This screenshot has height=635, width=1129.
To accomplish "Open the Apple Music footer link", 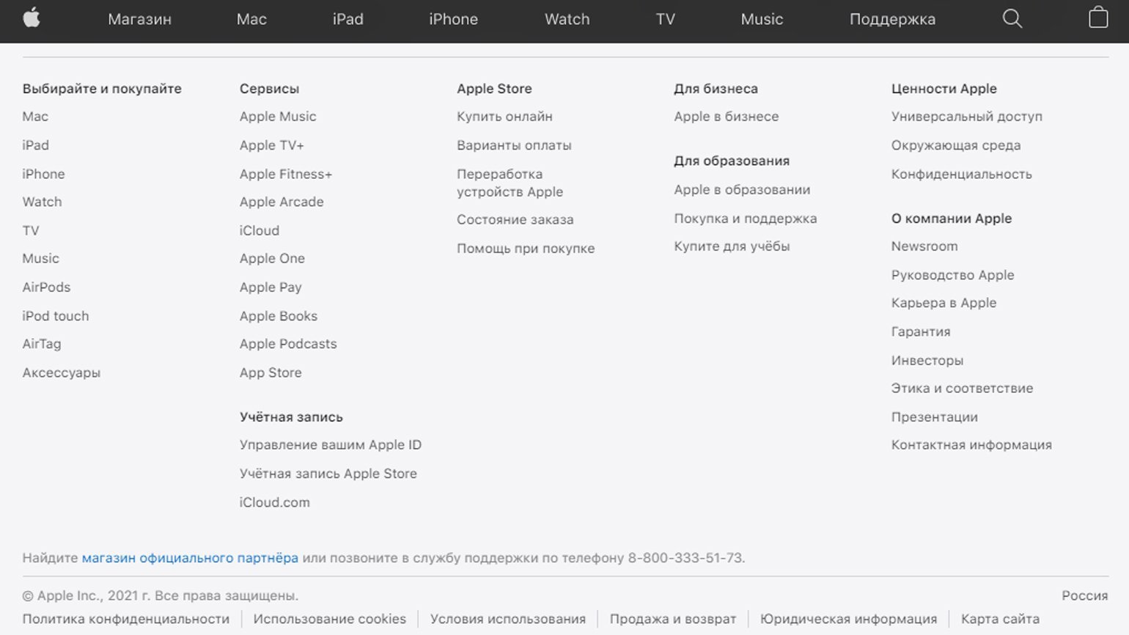I will (278, 117).
